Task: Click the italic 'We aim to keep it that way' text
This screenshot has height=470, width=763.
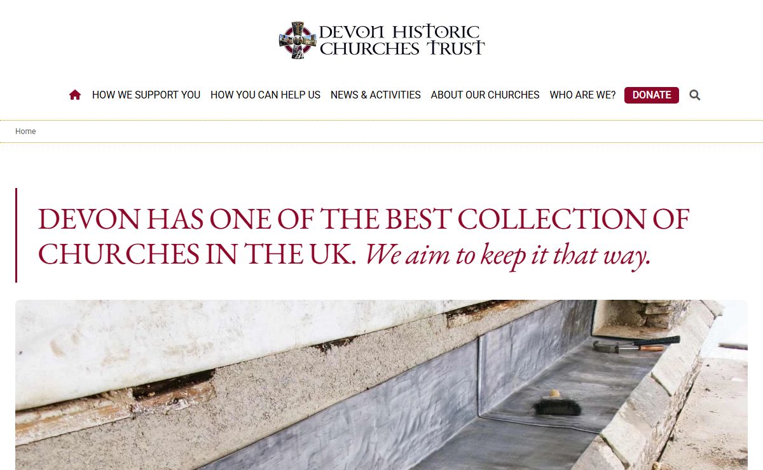Action: pyautogui.click(x=508, y=255)
